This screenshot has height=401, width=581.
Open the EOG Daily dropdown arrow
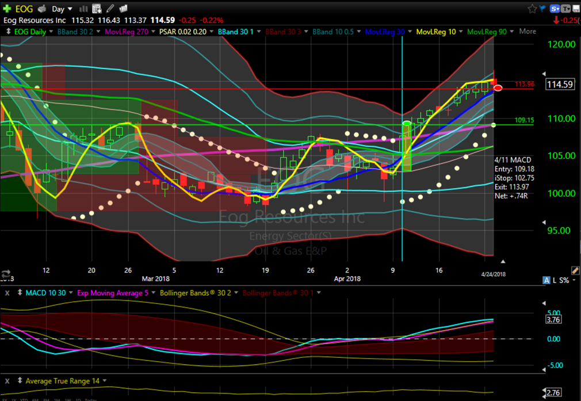51,32
